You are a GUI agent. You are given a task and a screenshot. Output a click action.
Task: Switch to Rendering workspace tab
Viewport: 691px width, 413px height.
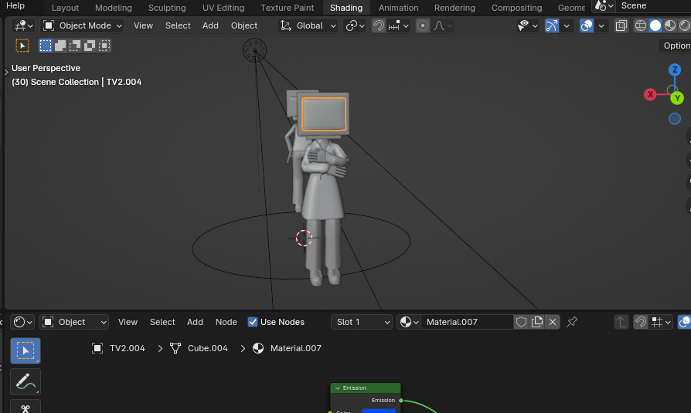click(454, 8)
